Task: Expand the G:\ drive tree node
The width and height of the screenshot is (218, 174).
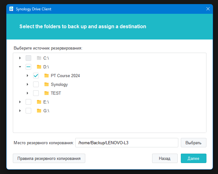Action: pos(20,111)
